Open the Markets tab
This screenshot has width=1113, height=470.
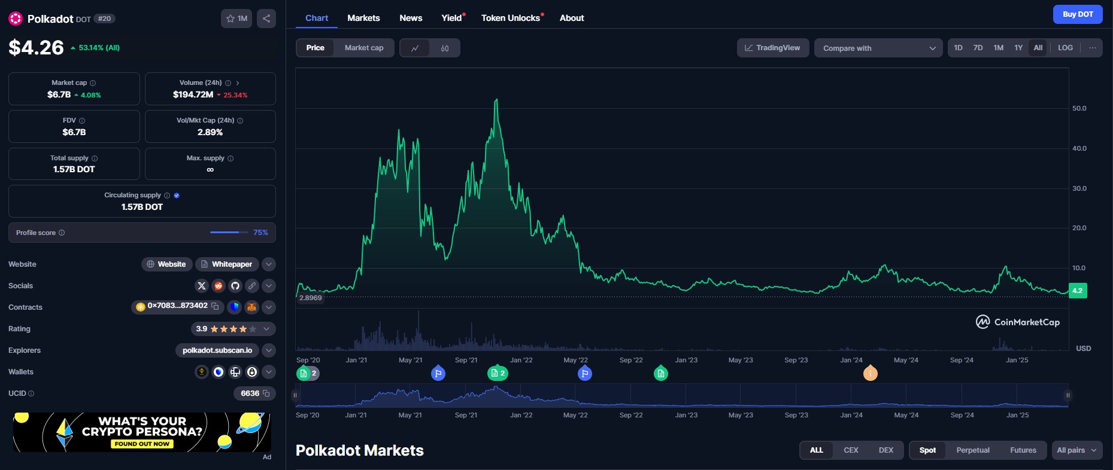click(x=363, y=18)
